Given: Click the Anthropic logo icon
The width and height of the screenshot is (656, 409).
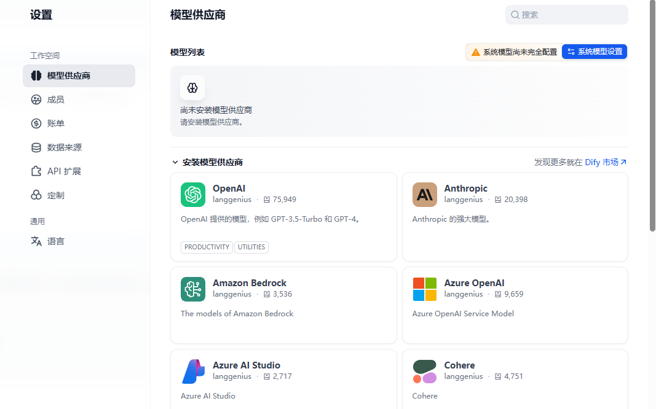Looking at the screenshot, I should 425,195.
